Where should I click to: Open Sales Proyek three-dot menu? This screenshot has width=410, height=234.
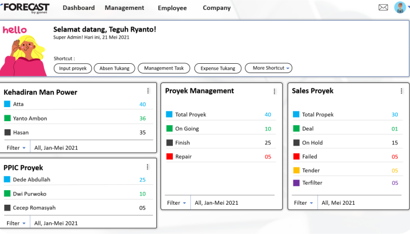pos(401,91)
